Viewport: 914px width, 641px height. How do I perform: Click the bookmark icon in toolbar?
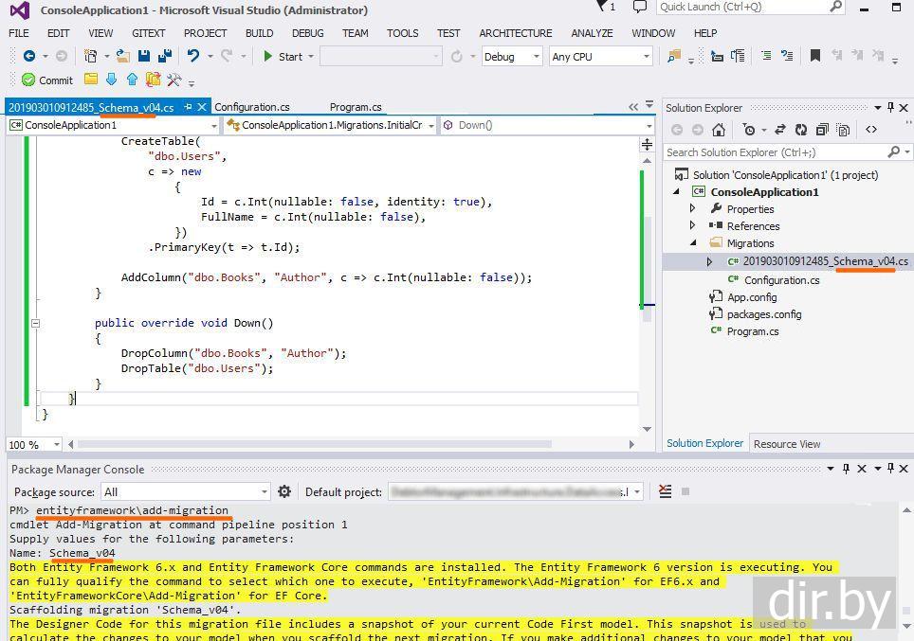coord(814,57)
